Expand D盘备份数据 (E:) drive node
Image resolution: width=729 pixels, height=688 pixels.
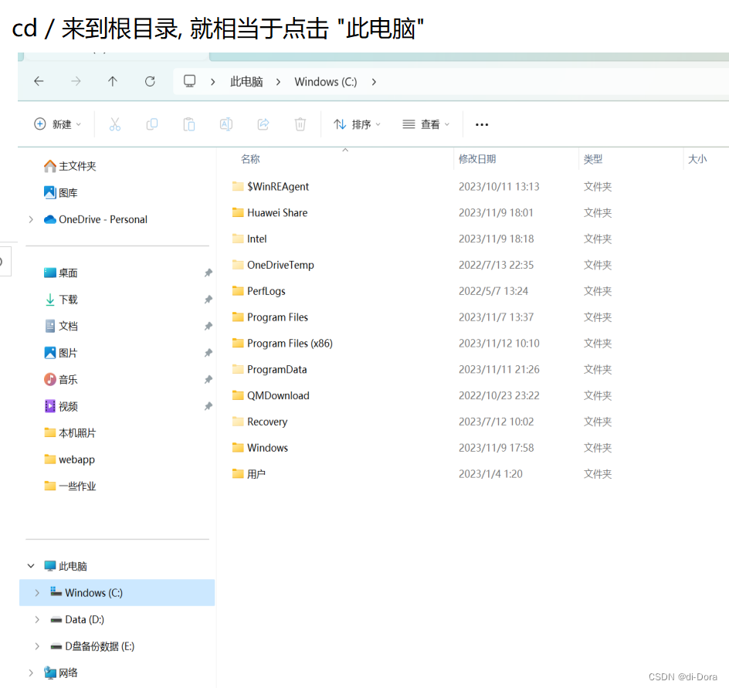click(37, 646)
